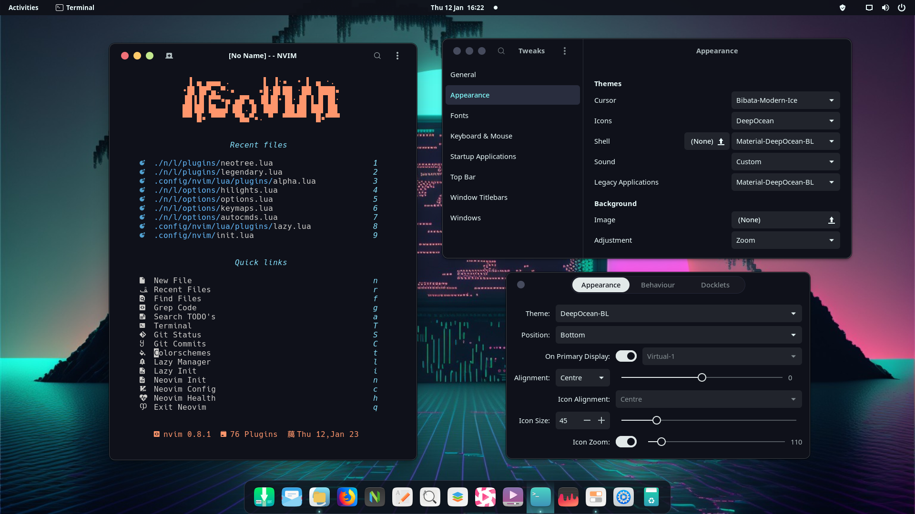Launch Neovim from the dock

375,497
